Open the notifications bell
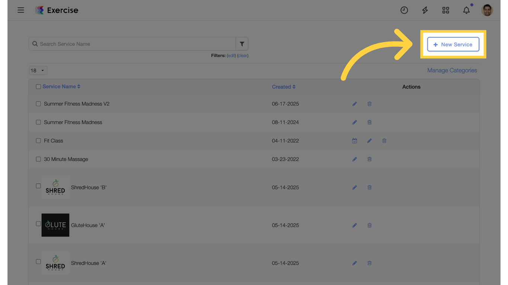Viewport: 508px width, 285px height. click(x=466, y=10)
